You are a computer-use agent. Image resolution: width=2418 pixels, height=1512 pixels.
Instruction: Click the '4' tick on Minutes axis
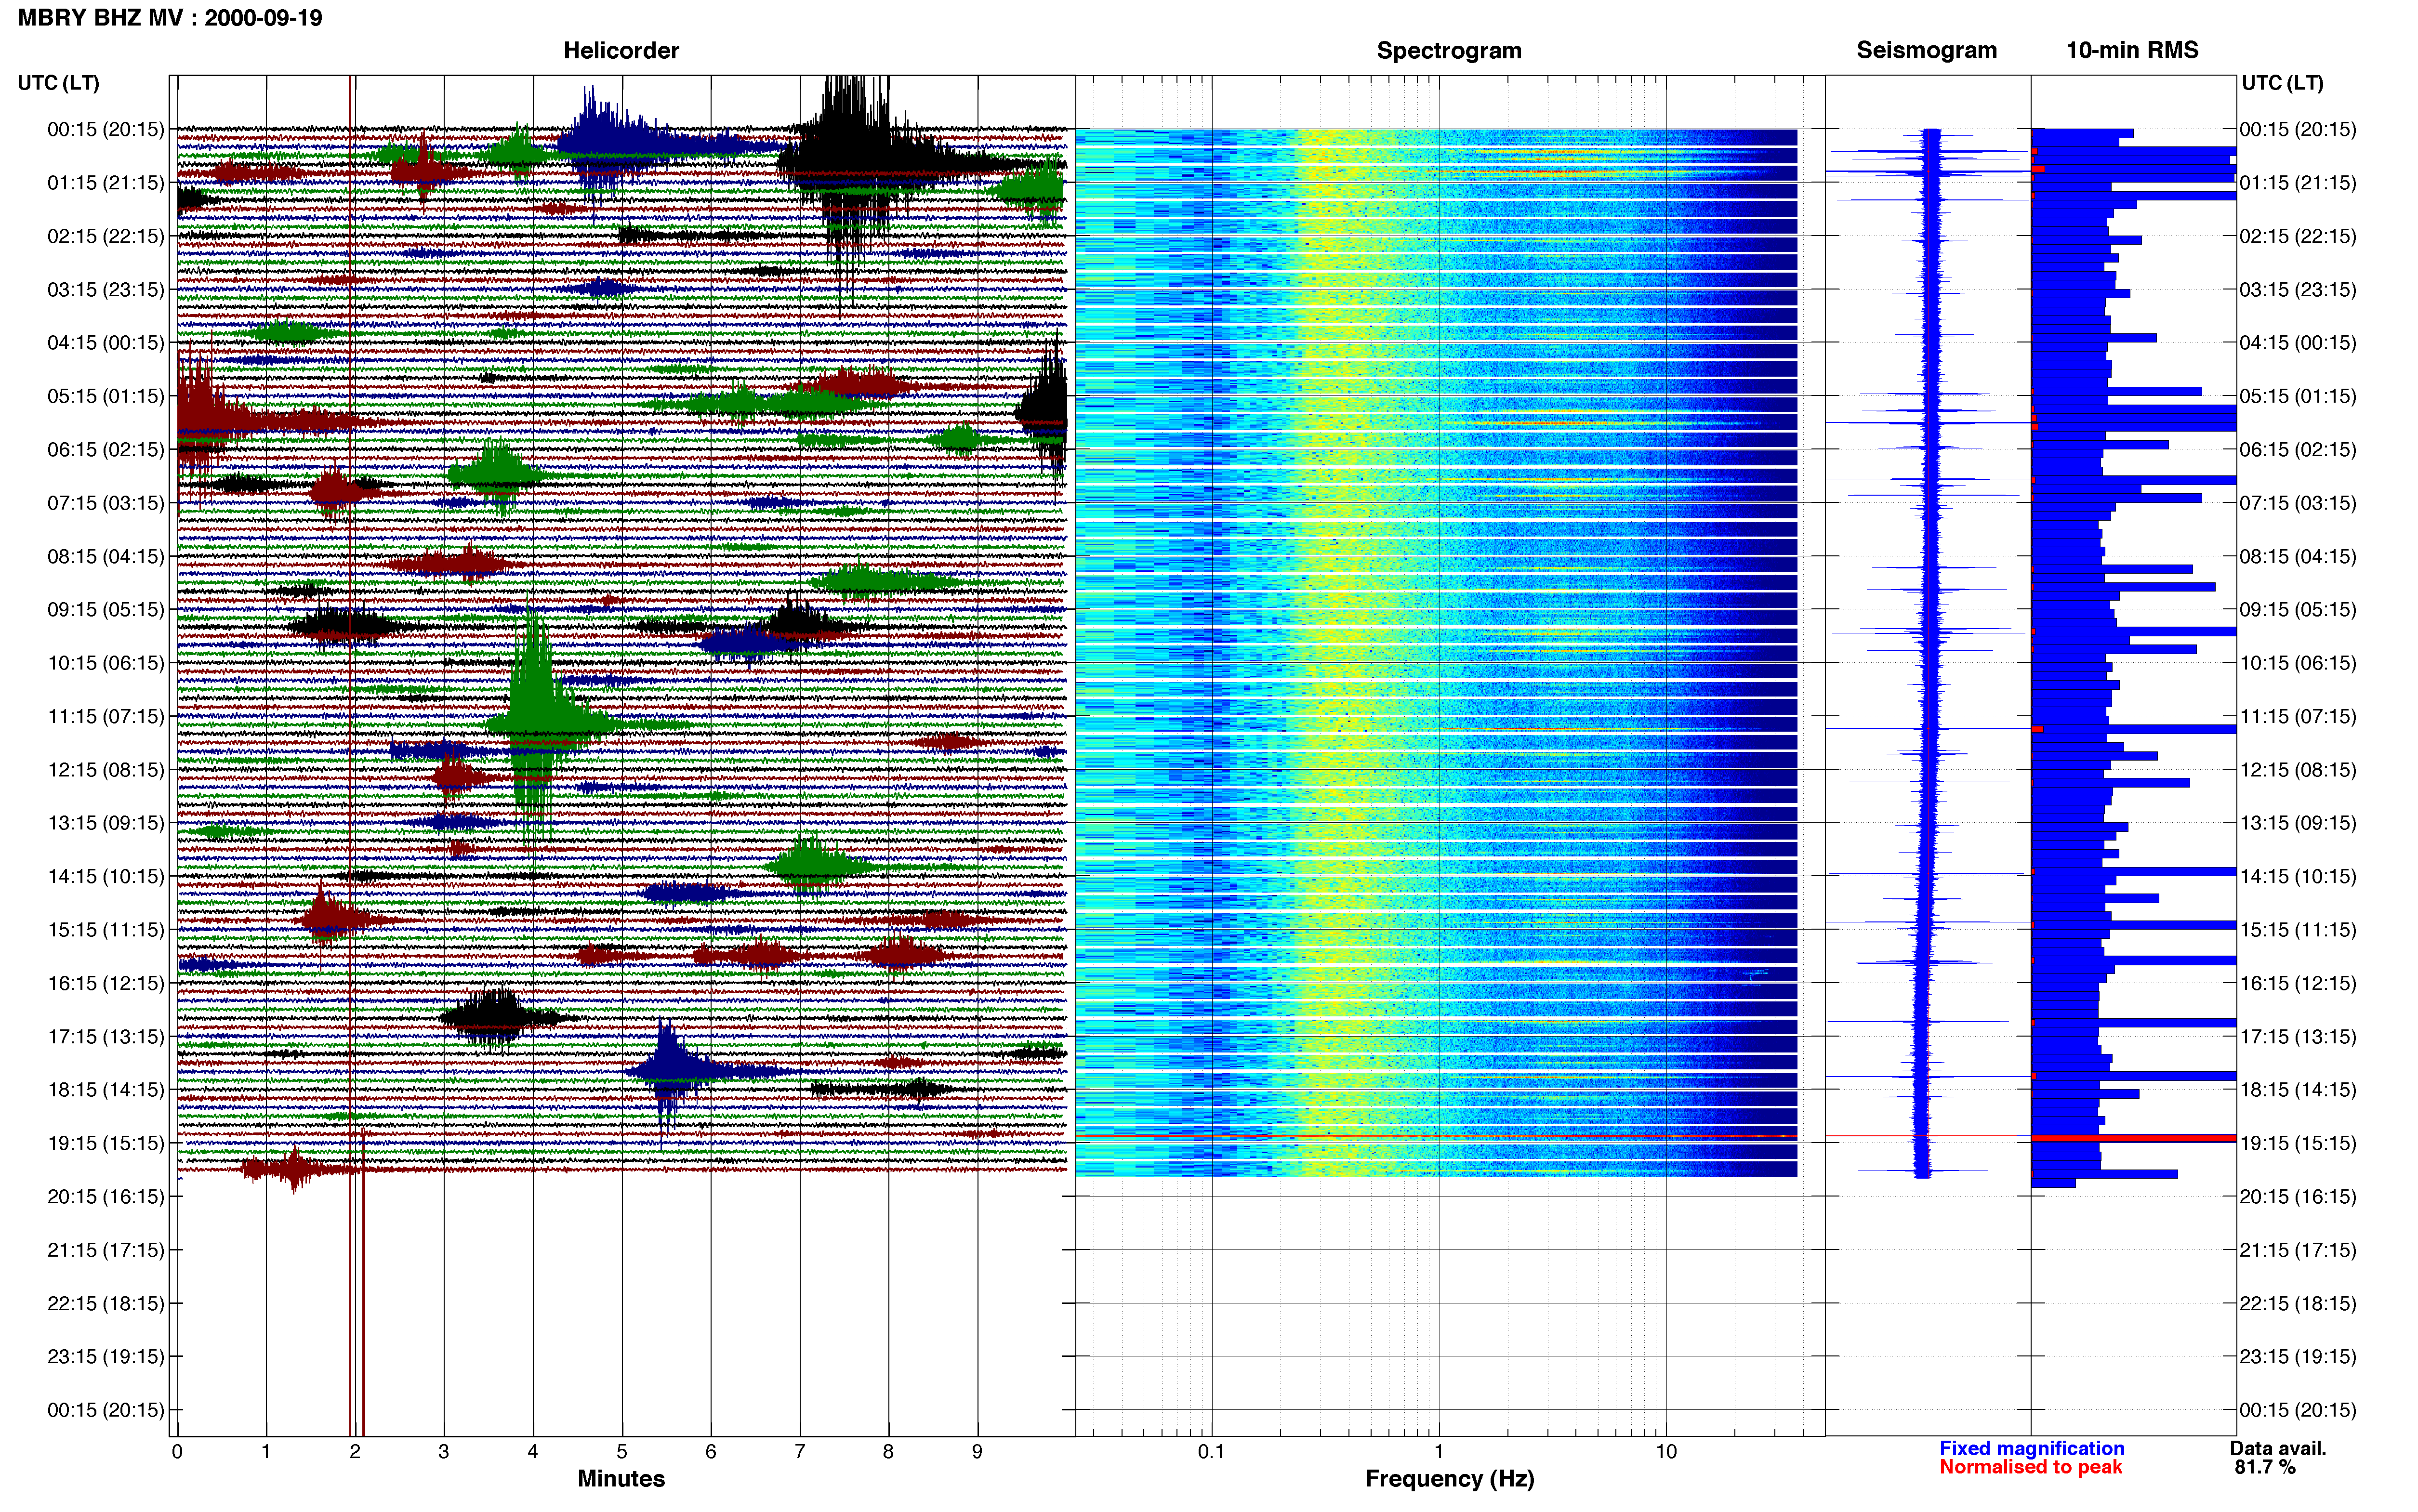point(533,1452)
